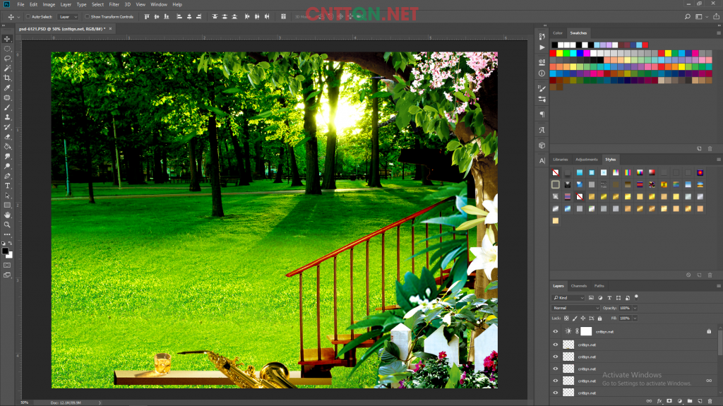Select the Zoom magnifier tool
723x406 pixels.
tap(7, 225)
